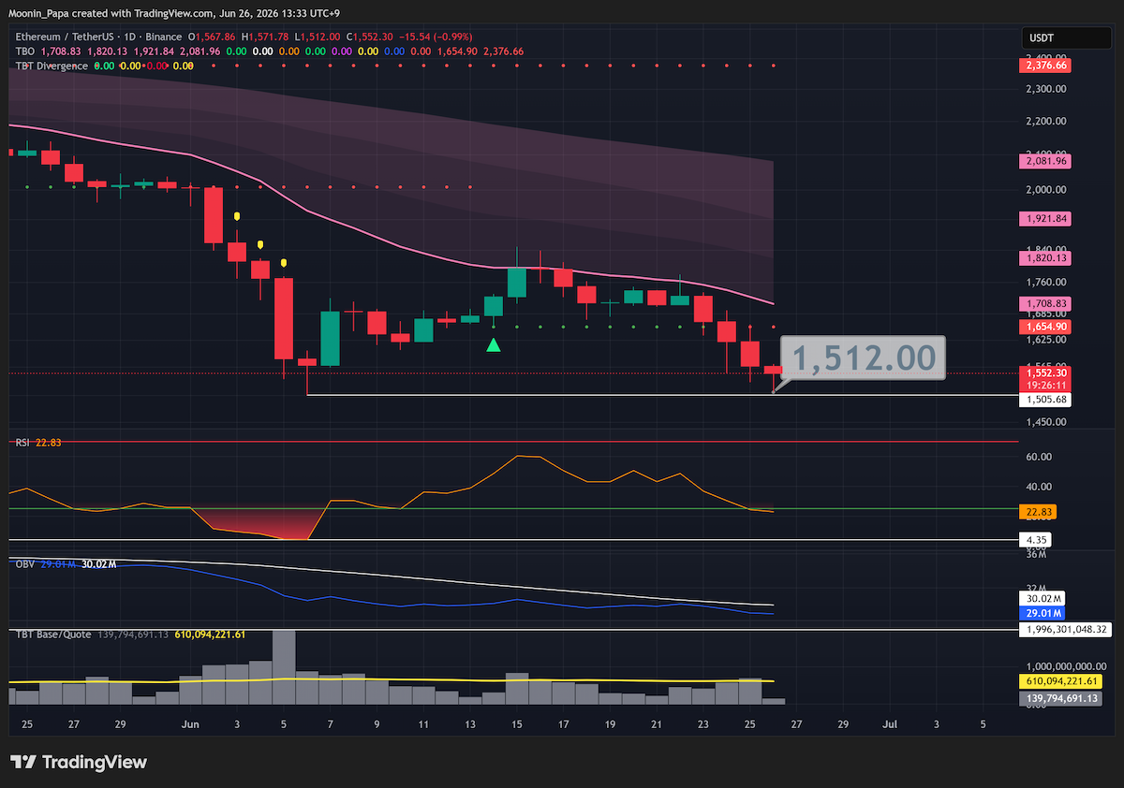Click the TBT Base/Quote indicator label

point(52,634)
